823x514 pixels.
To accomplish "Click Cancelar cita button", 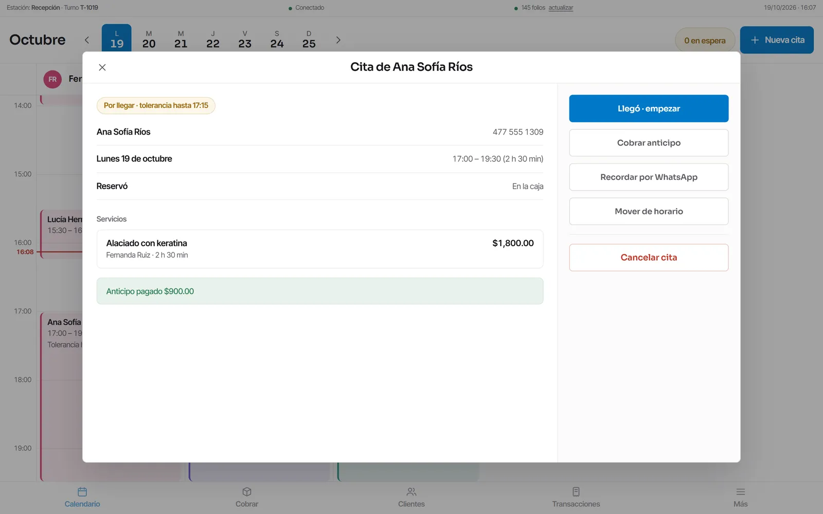I will click(x=649, y=258).
